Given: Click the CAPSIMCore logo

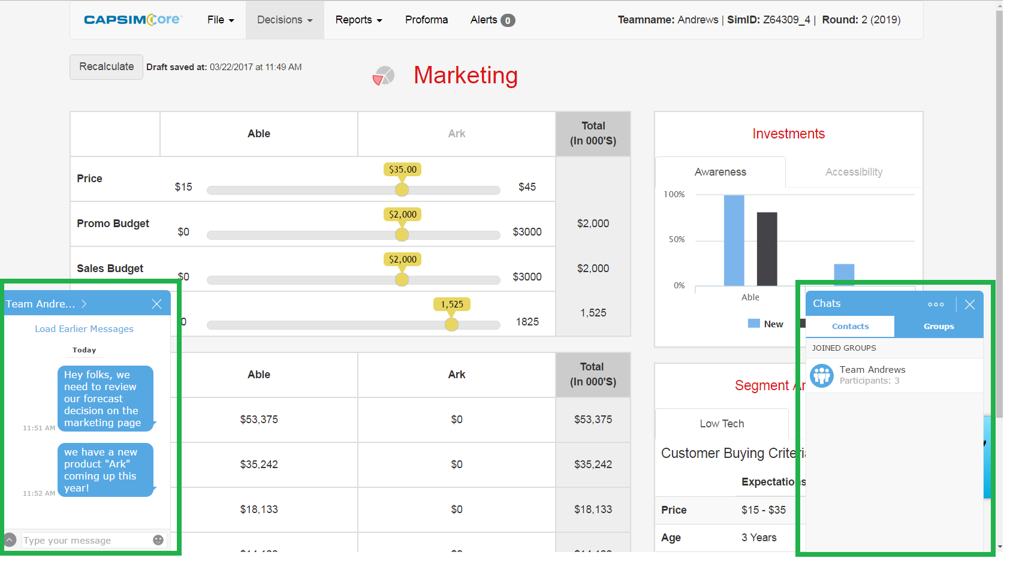Looking at the screenshot, I should click(133, 20).
